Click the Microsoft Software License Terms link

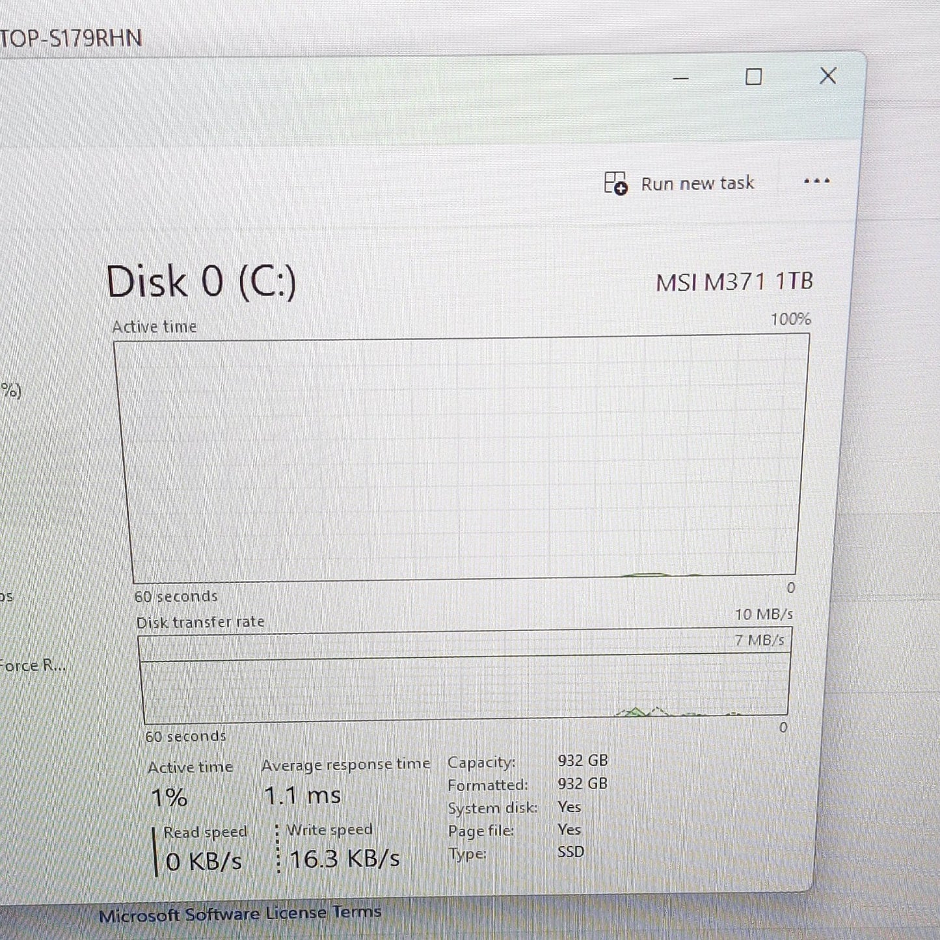[x=240, y=914]
